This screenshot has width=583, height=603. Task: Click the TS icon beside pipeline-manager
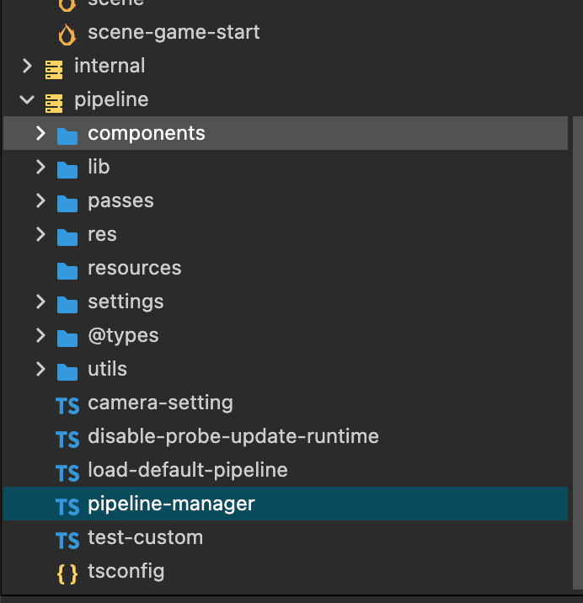tap(67, 505)
